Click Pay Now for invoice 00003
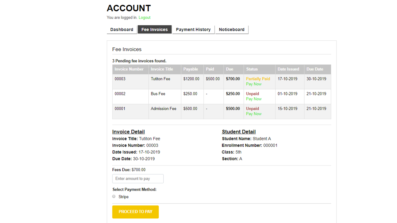Viewport: 397px width, 223px height. 254,84
